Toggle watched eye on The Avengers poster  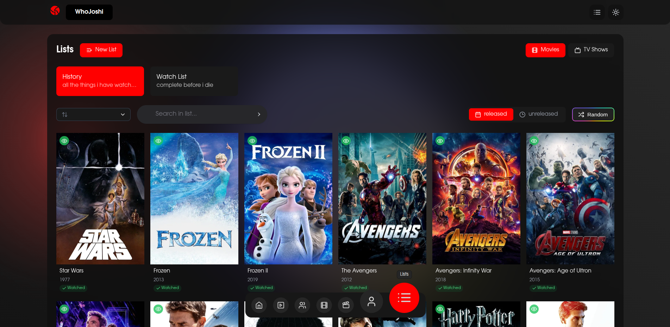(x=346, y=141)
